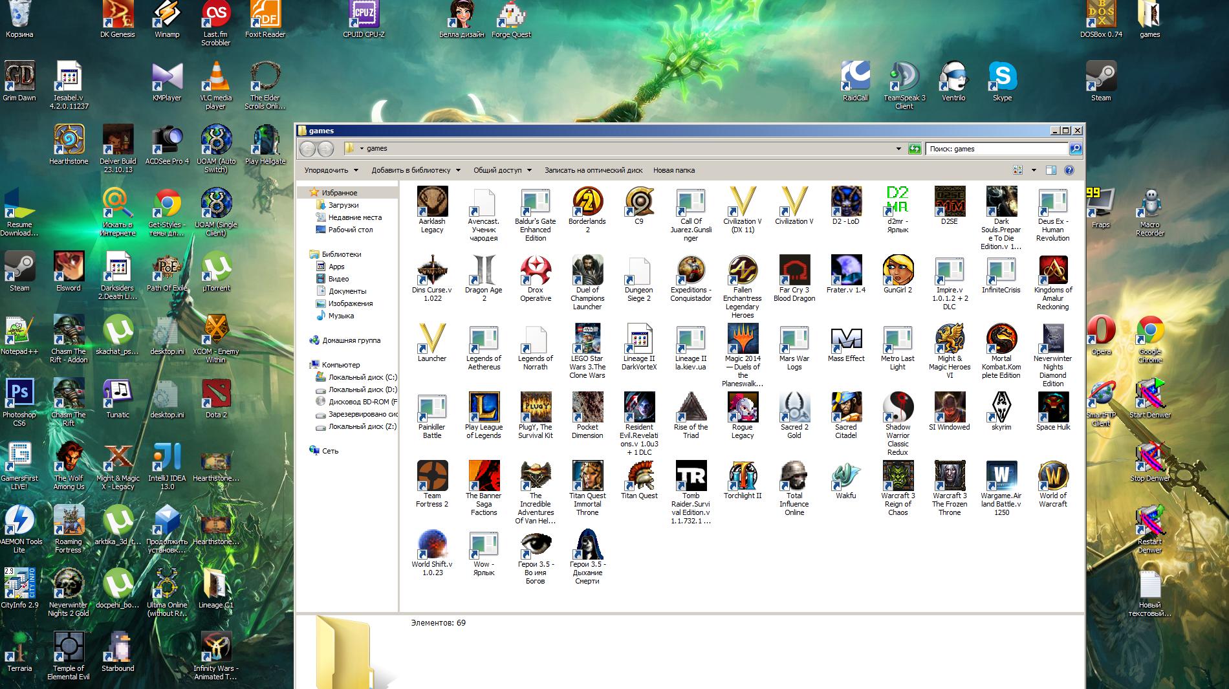
Task: Open the Добавить в библиотеку dropdown
Action: point(416,170)
